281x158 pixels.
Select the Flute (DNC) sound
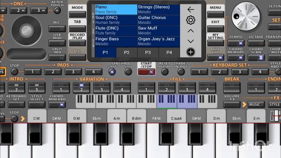click(116, 31)
